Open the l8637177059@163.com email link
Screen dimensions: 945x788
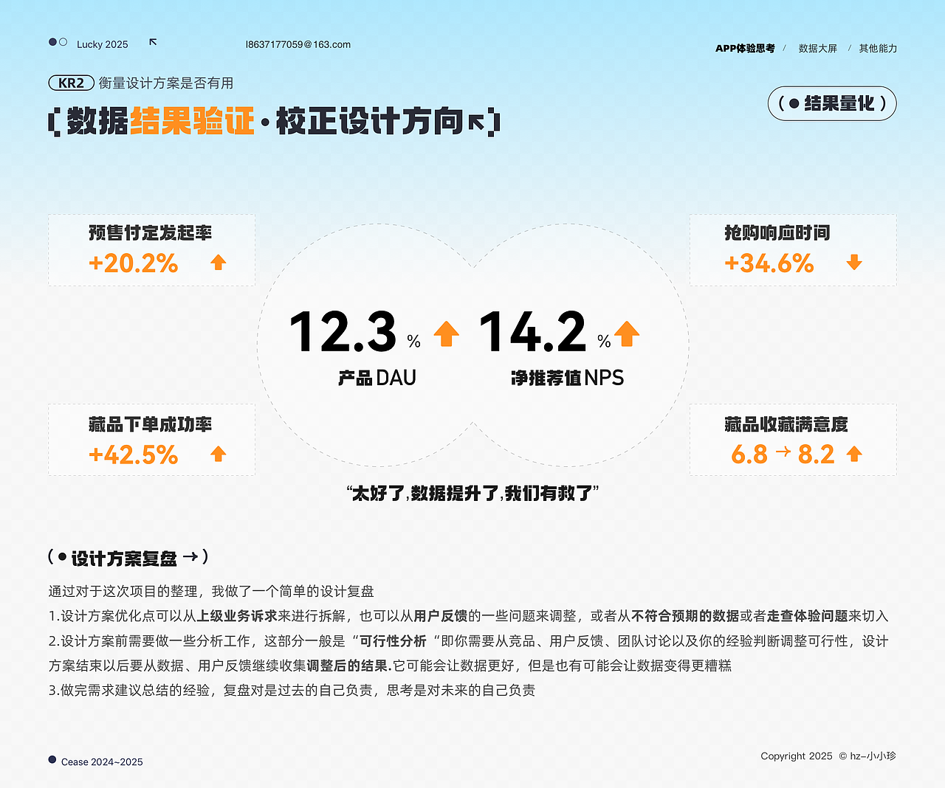pyautogui.click(x=298, y=44)
